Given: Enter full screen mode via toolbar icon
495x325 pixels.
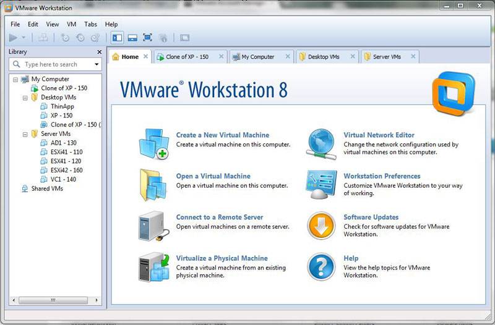Looking at the screenshot, I should (147, 38).
